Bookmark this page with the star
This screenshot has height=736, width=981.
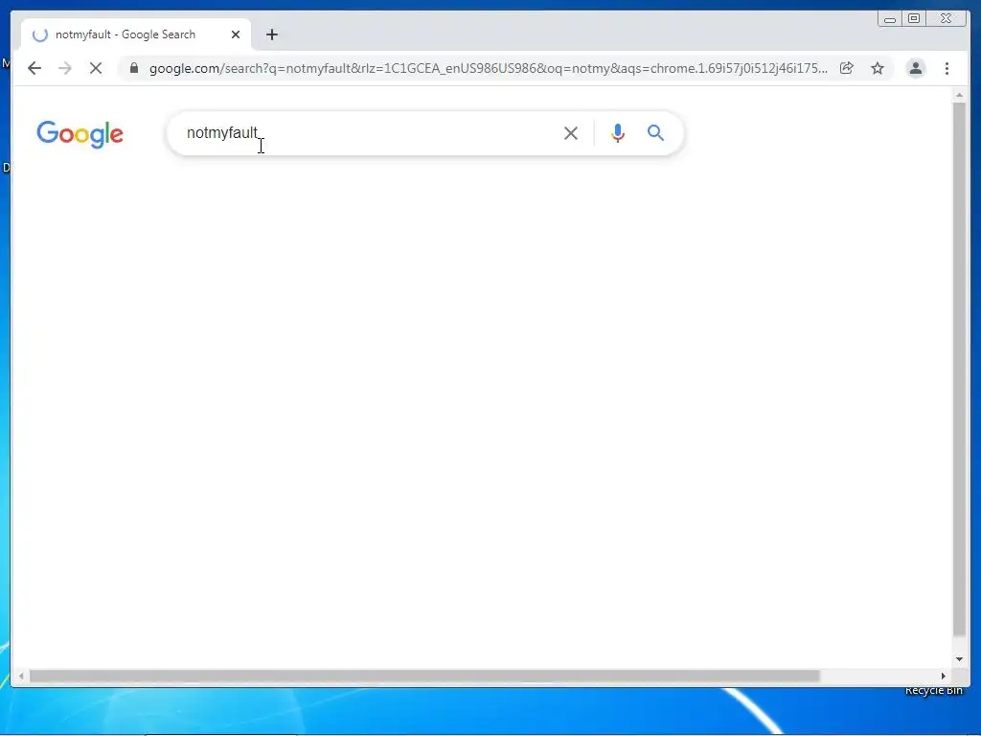pos(878,68)
